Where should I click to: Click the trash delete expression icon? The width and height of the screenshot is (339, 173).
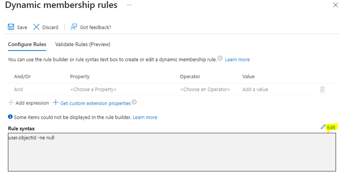[322, 89]
